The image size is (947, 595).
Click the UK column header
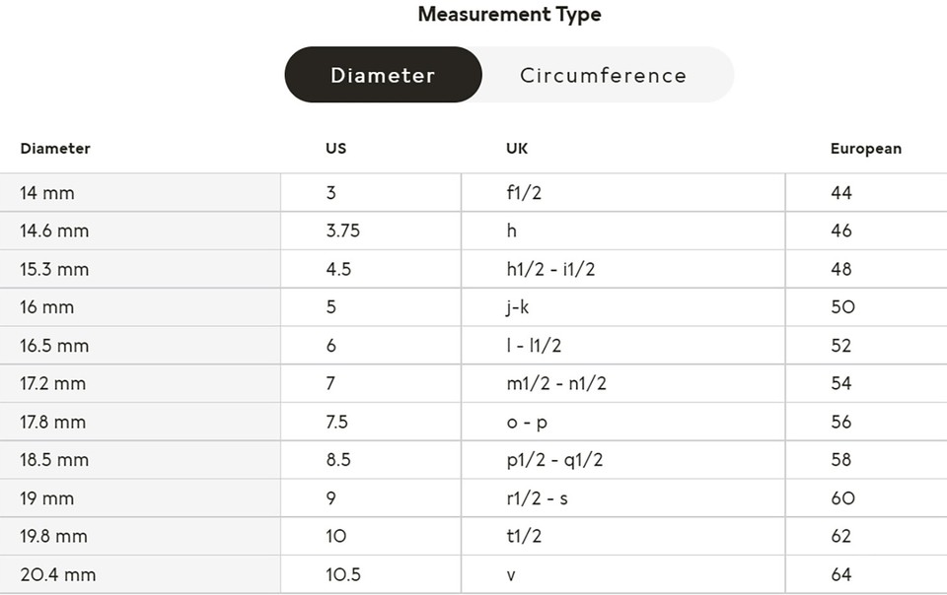coord(517,149)
